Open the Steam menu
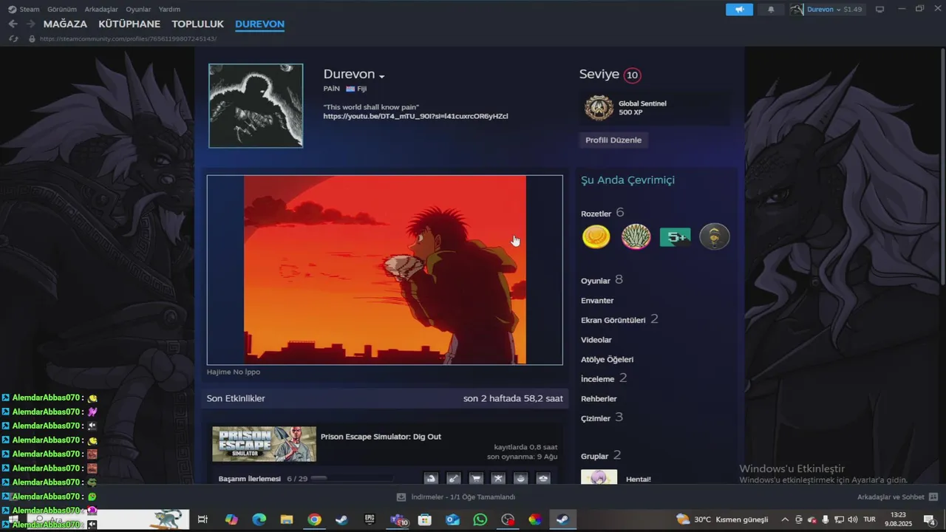 30,10
